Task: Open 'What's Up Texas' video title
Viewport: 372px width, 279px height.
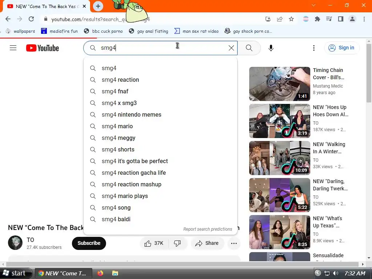Action: click(328, 222)
